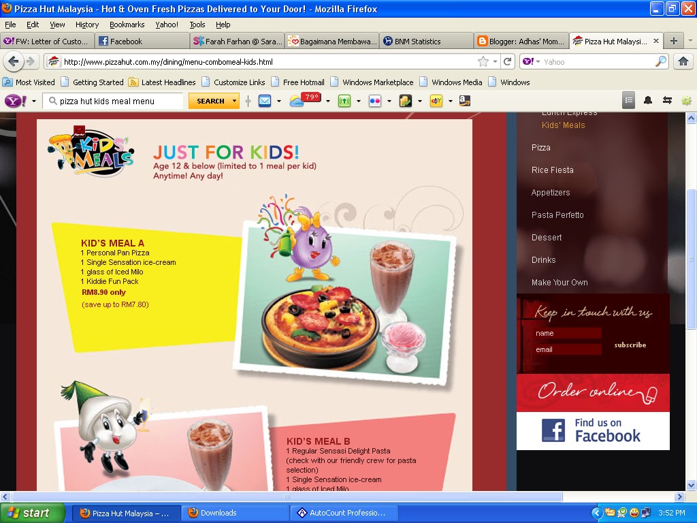
Task: Go to the Home page icon
Action: point(683,61)
